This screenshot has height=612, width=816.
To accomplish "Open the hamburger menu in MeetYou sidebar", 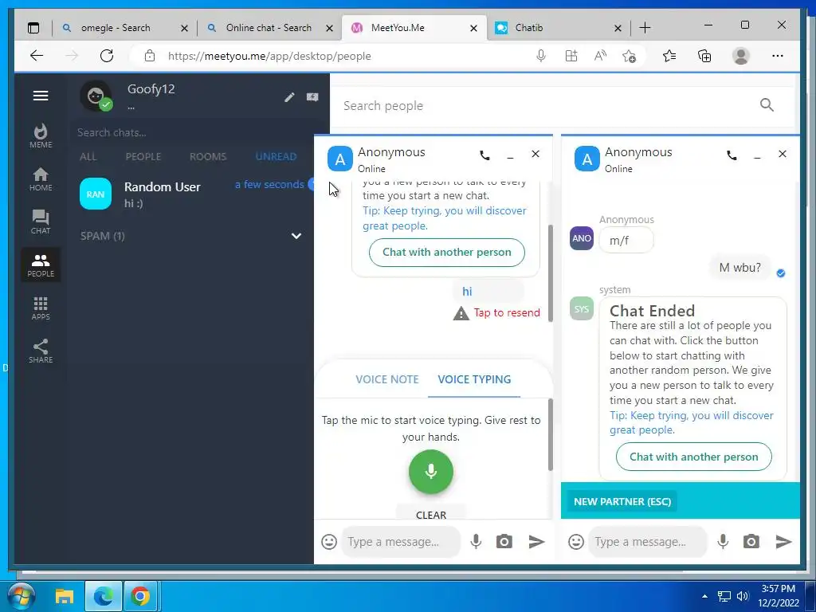I will click(41, 96).
